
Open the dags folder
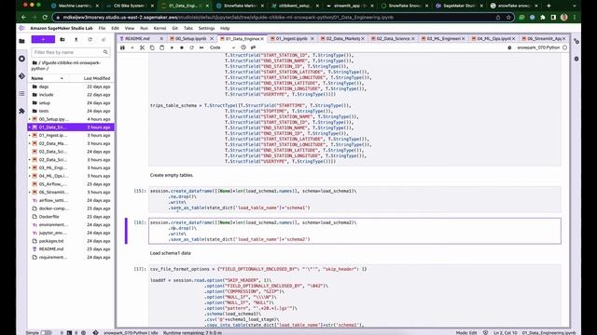point(71,87)
